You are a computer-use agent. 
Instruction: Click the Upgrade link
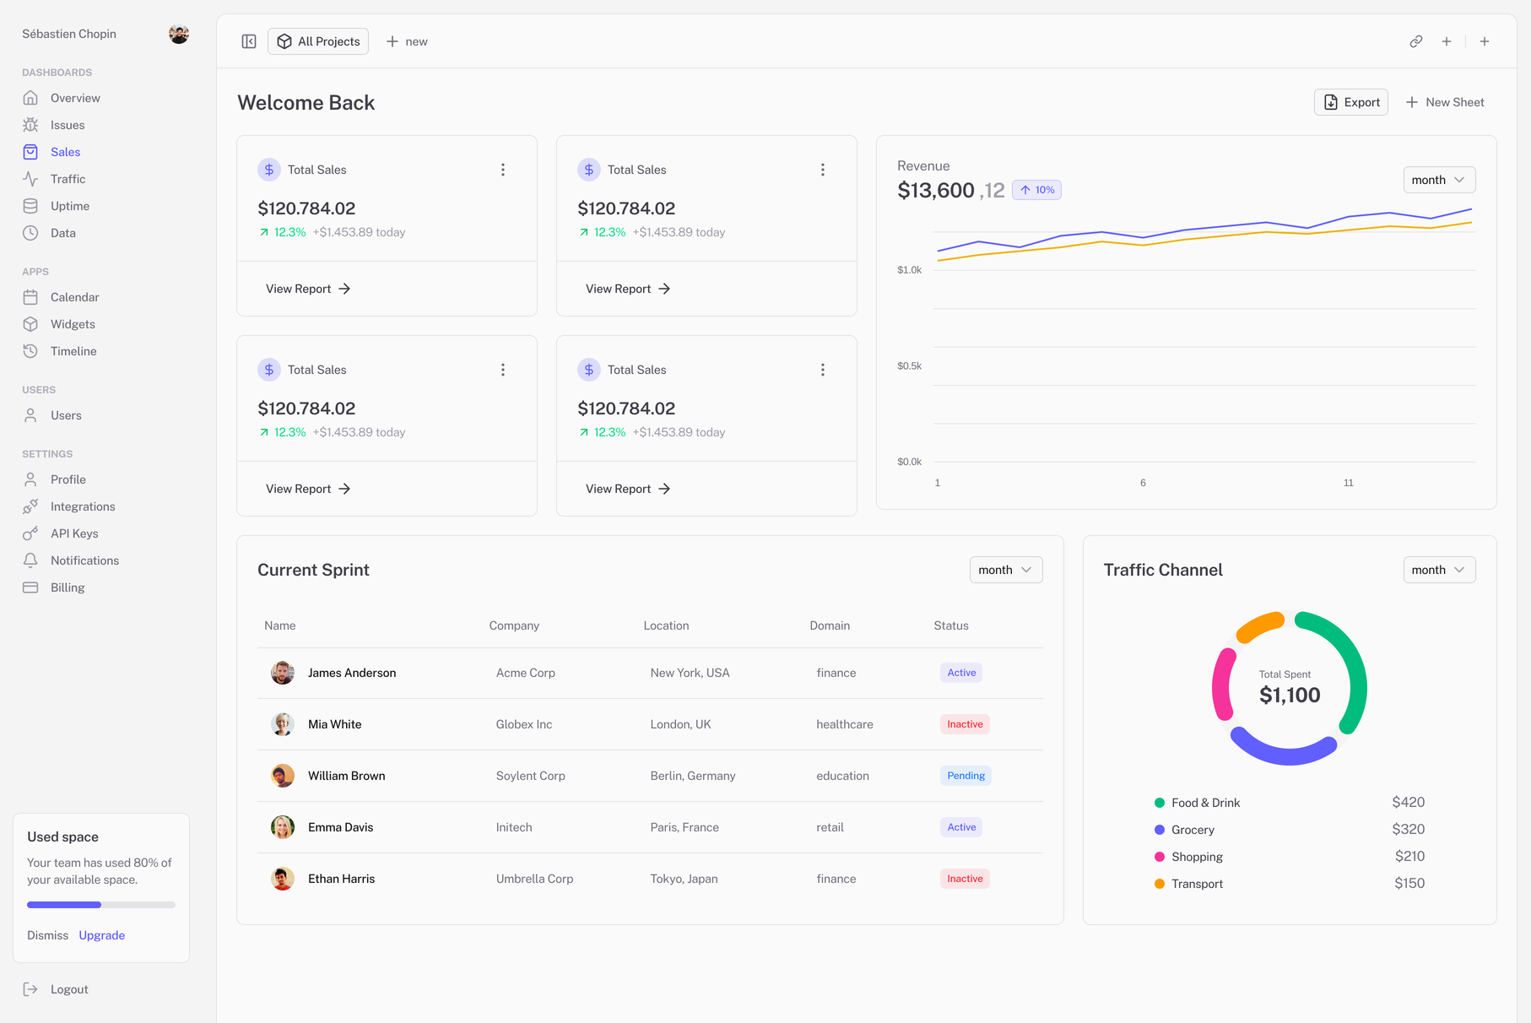click(x=101, y=935)
